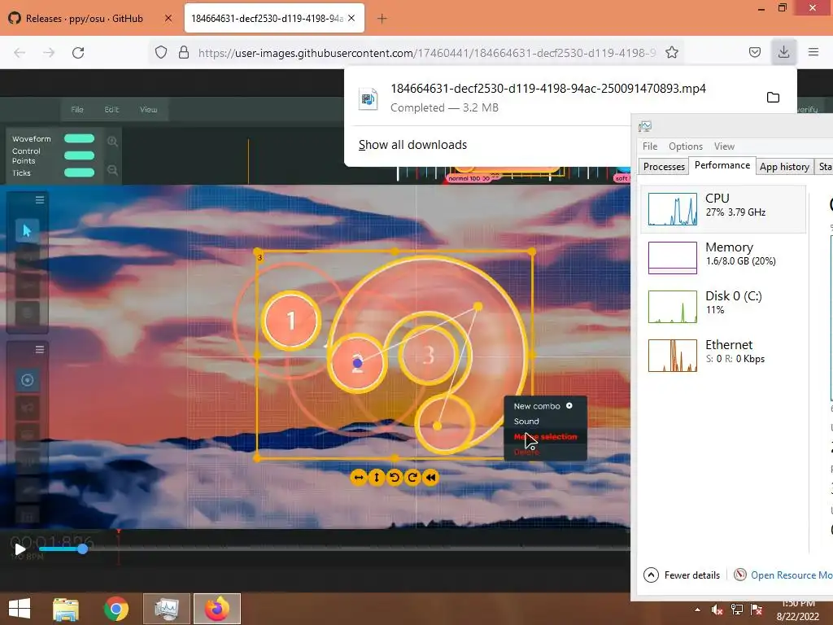Launch Chrome from the taskbar
Screen dimensions: 833x625
point(116,609)
